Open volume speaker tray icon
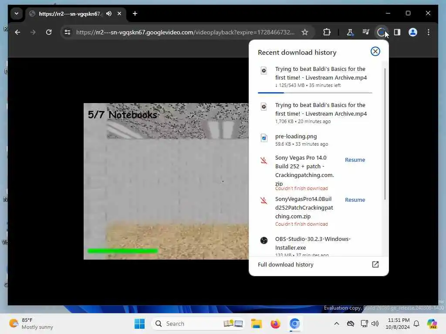The image size is (446, 334). coord(375,324)
